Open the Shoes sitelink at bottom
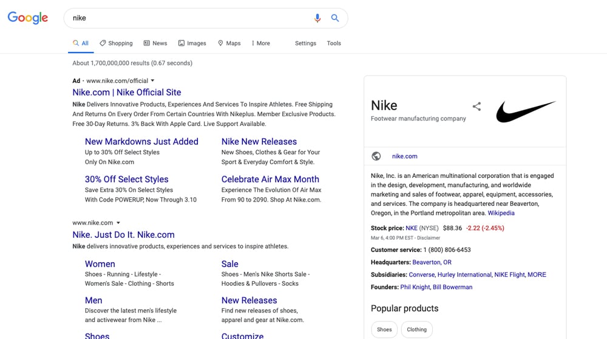The height and width of the screenshot is (339, 607). coord(97,335)
